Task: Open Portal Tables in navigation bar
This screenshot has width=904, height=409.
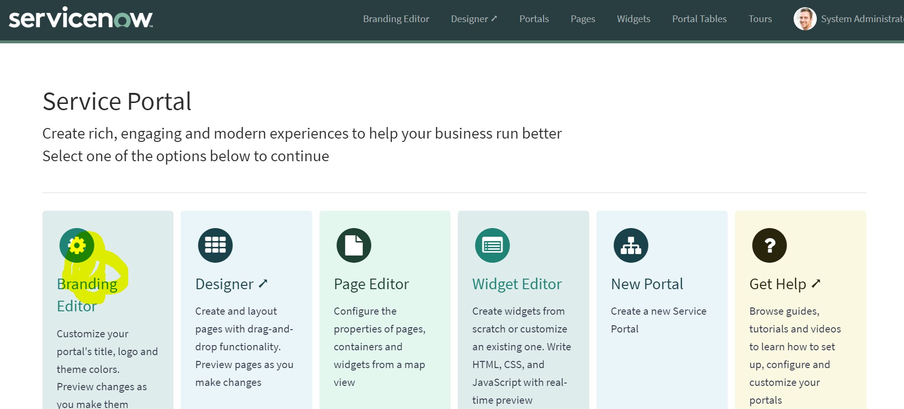Action: point(699,19)
